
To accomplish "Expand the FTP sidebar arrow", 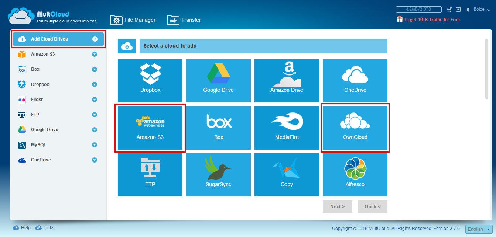I will (95, 115).
